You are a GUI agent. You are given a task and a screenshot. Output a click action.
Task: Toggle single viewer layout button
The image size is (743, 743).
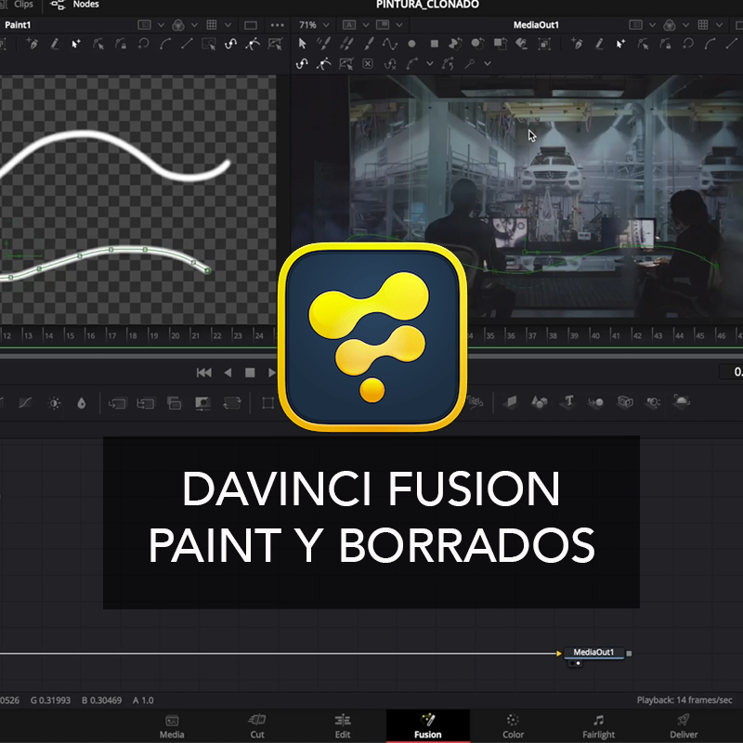tap(251, 25)
